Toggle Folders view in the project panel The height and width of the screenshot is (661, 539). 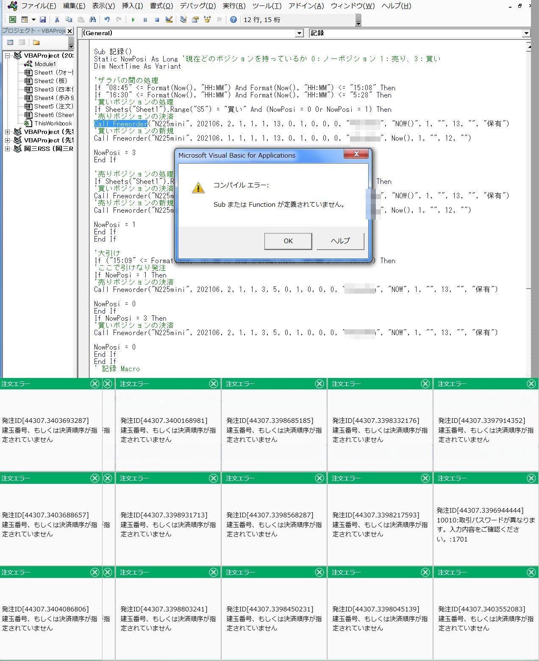36,42
